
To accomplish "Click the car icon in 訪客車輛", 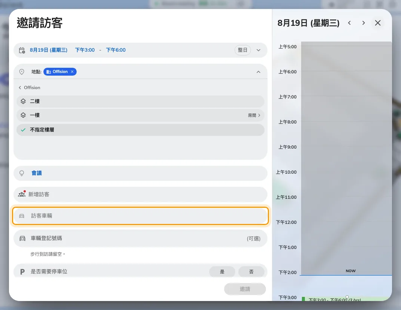I will pos(22,216).
